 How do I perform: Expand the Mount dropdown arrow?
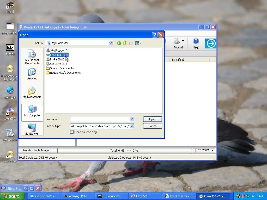pos(183,41)
